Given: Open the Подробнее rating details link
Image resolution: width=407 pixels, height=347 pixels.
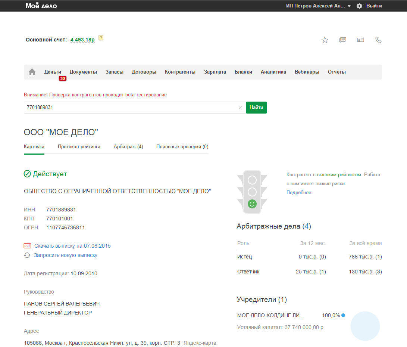Looking at the screenshot, I should tap(299, 193).
